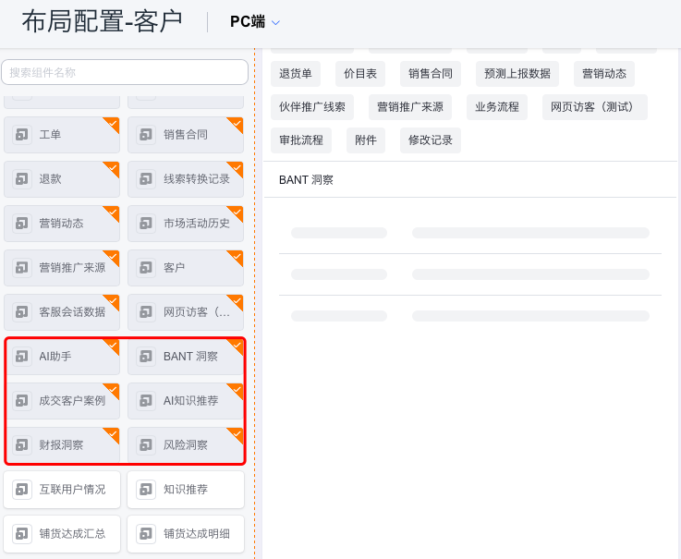
Task: Click the BANT 洞察 component icon
Action: point(146,356)
